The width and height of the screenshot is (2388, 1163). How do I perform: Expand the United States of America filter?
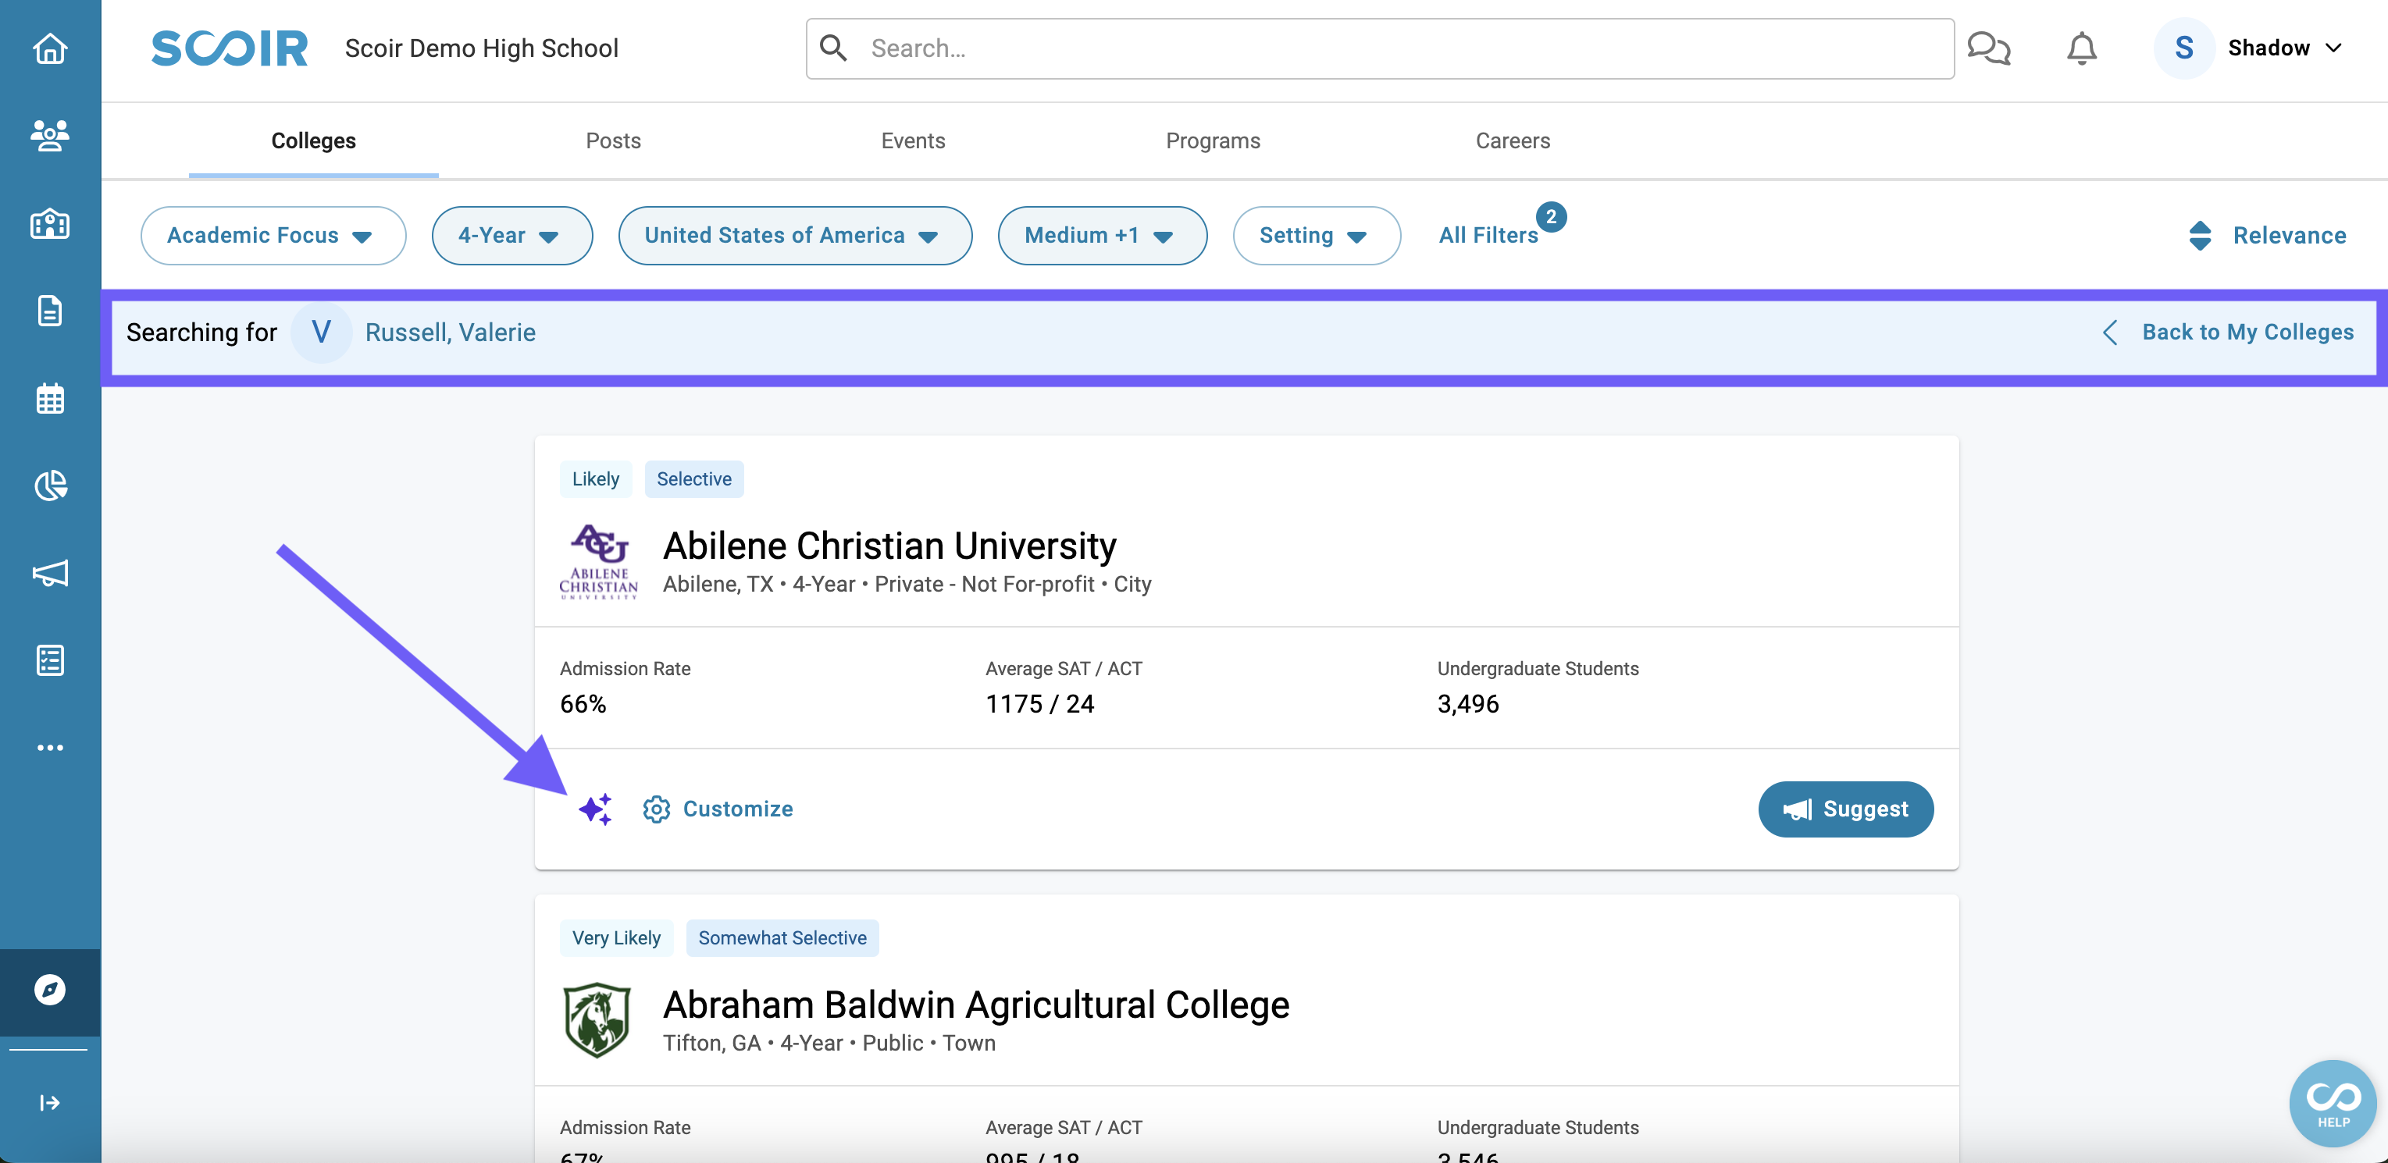pyautogui.click(x=794, y=236)
